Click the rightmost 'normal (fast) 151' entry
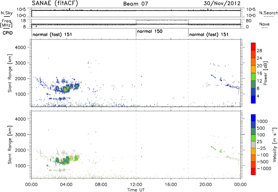Screen dimensions: 278x192 (209, 34)
